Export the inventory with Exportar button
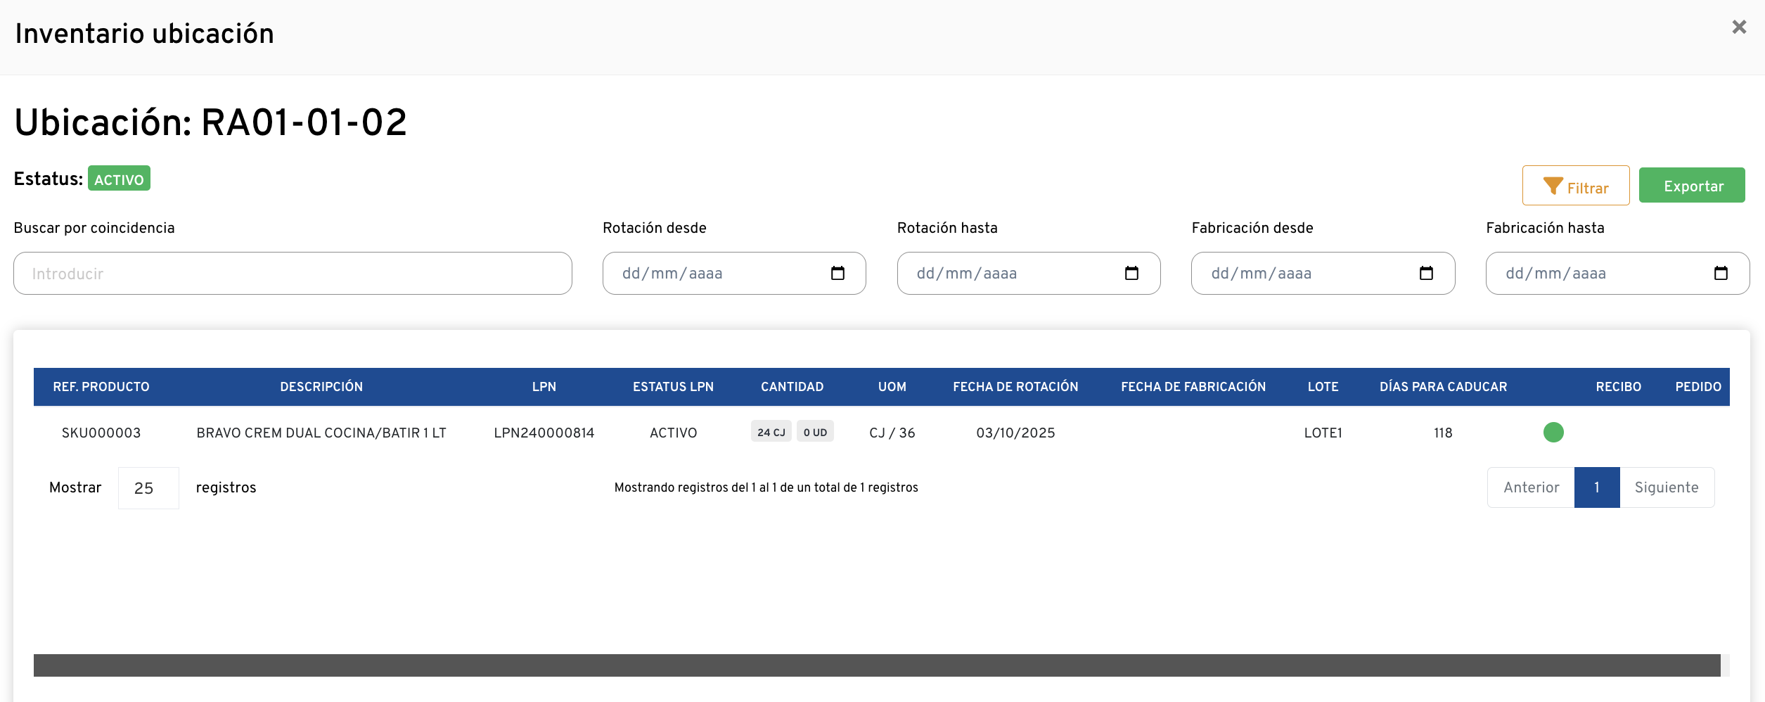1765x702 pixels. pos(1691,186)
